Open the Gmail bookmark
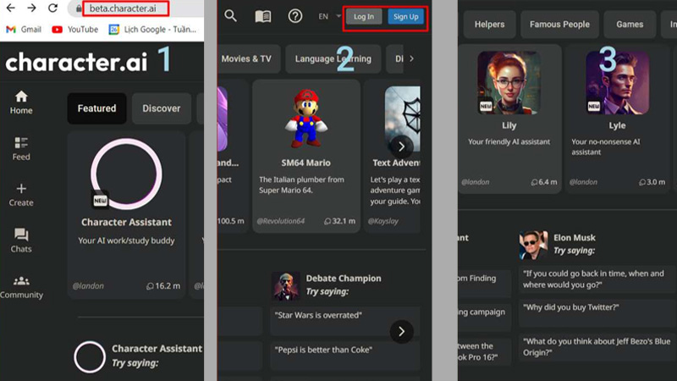This screenshot has width=677, height=381. pyautogui.click(x=24, y=30)
